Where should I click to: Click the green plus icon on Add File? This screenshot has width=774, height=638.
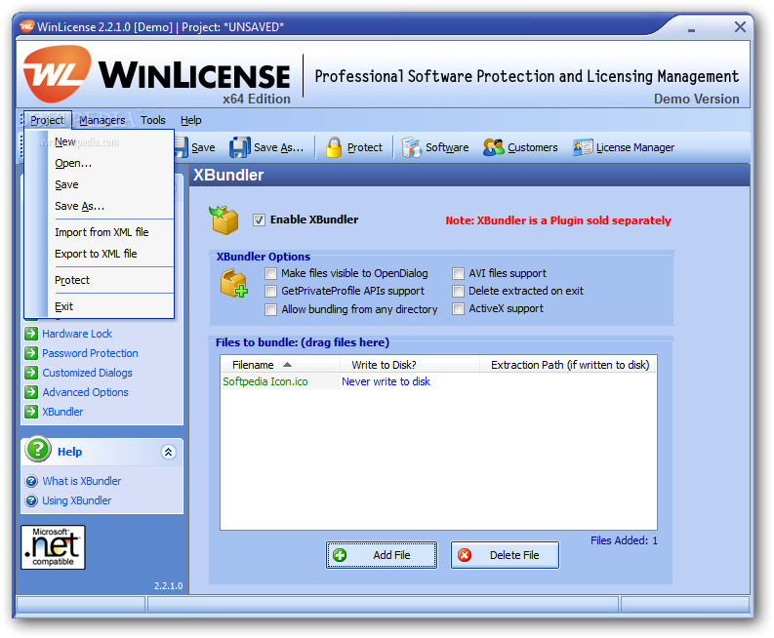(340, 555)
